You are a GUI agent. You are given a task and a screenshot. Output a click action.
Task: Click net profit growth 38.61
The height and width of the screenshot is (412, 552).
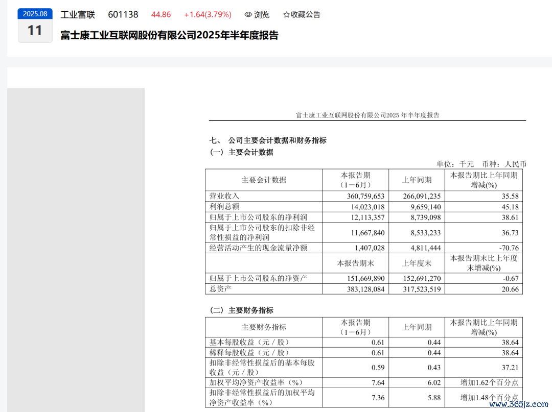pyautogui.click(x=510, y=217)
